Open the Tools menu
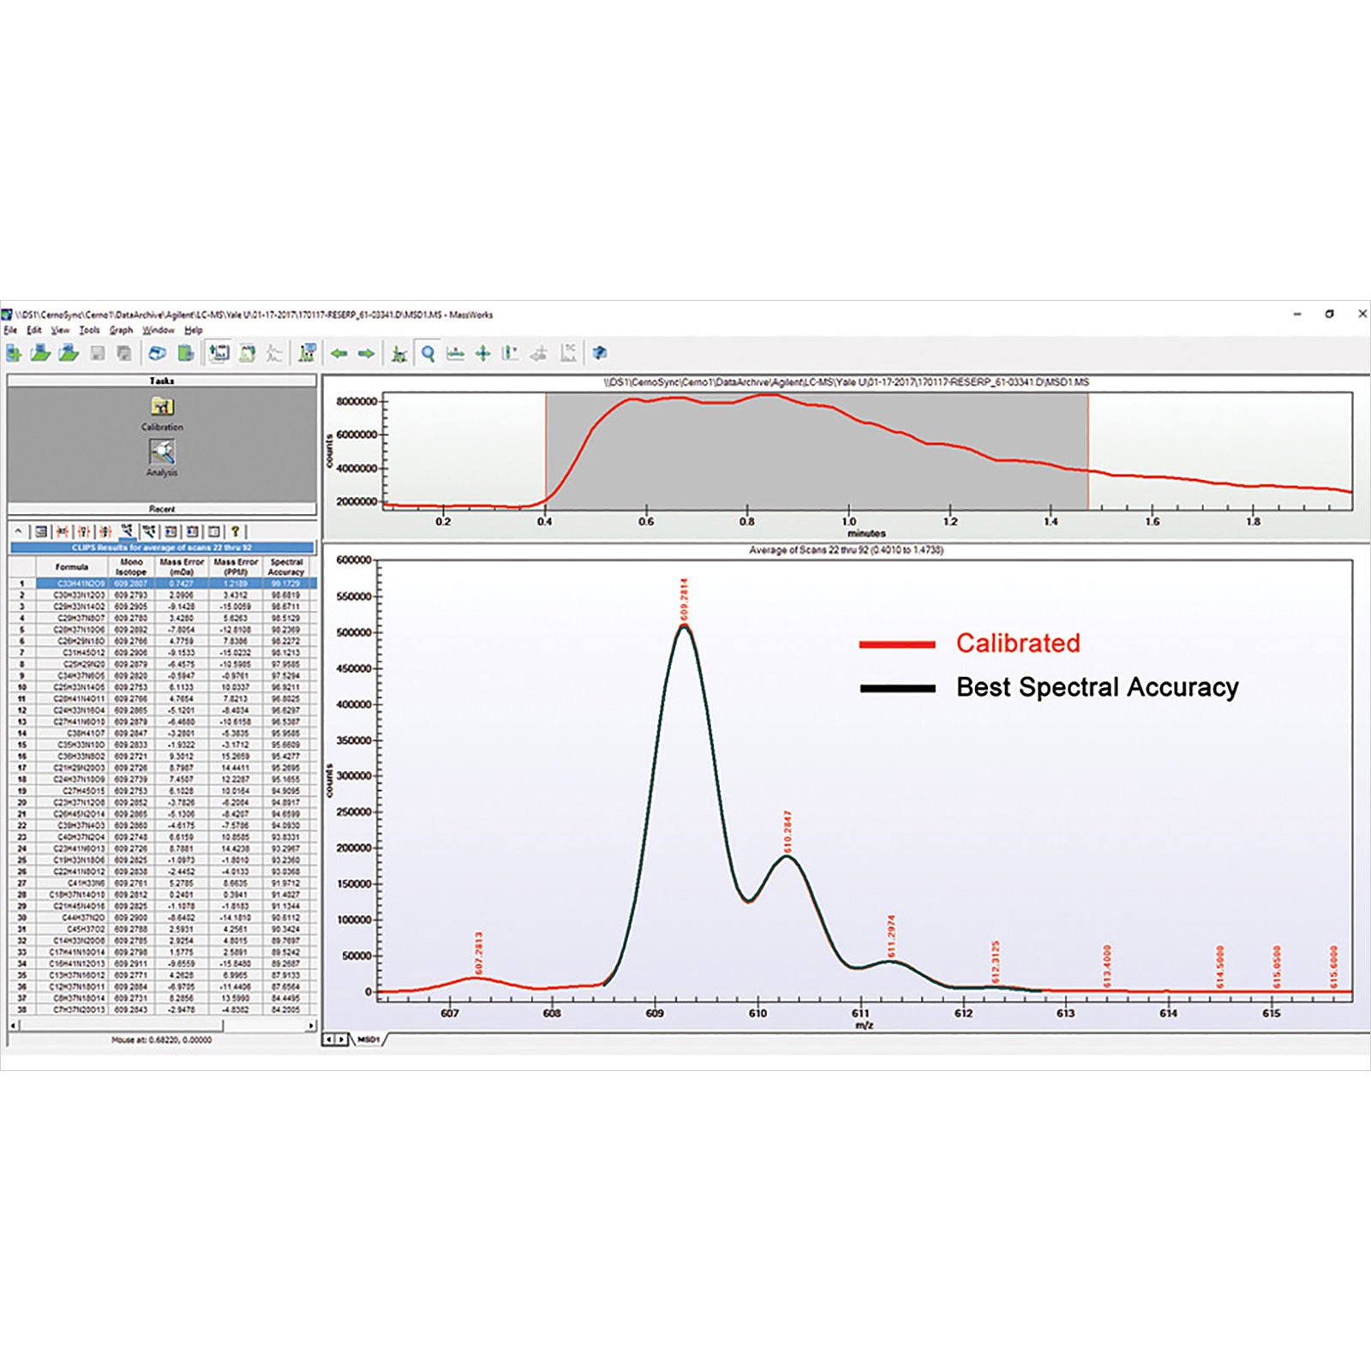The image size is (1371, 1371). [90, 330]
